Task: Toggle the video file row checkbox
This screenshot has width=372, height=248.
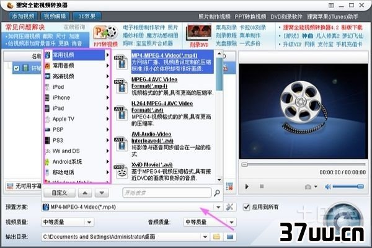Action: (x=16, y=68)
